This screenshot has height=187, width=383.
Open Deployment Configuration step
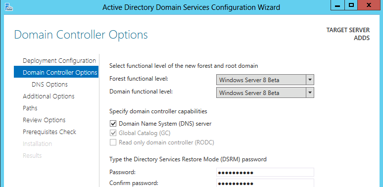point(59,60)
